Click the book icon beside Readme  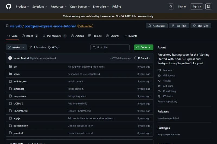coord(159,70)
